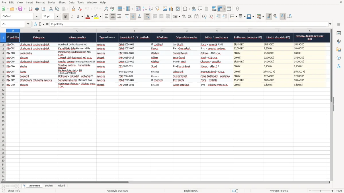Click Merge and Center Cells icon
The width and height of the screenshot is (344, 193).
155,17
